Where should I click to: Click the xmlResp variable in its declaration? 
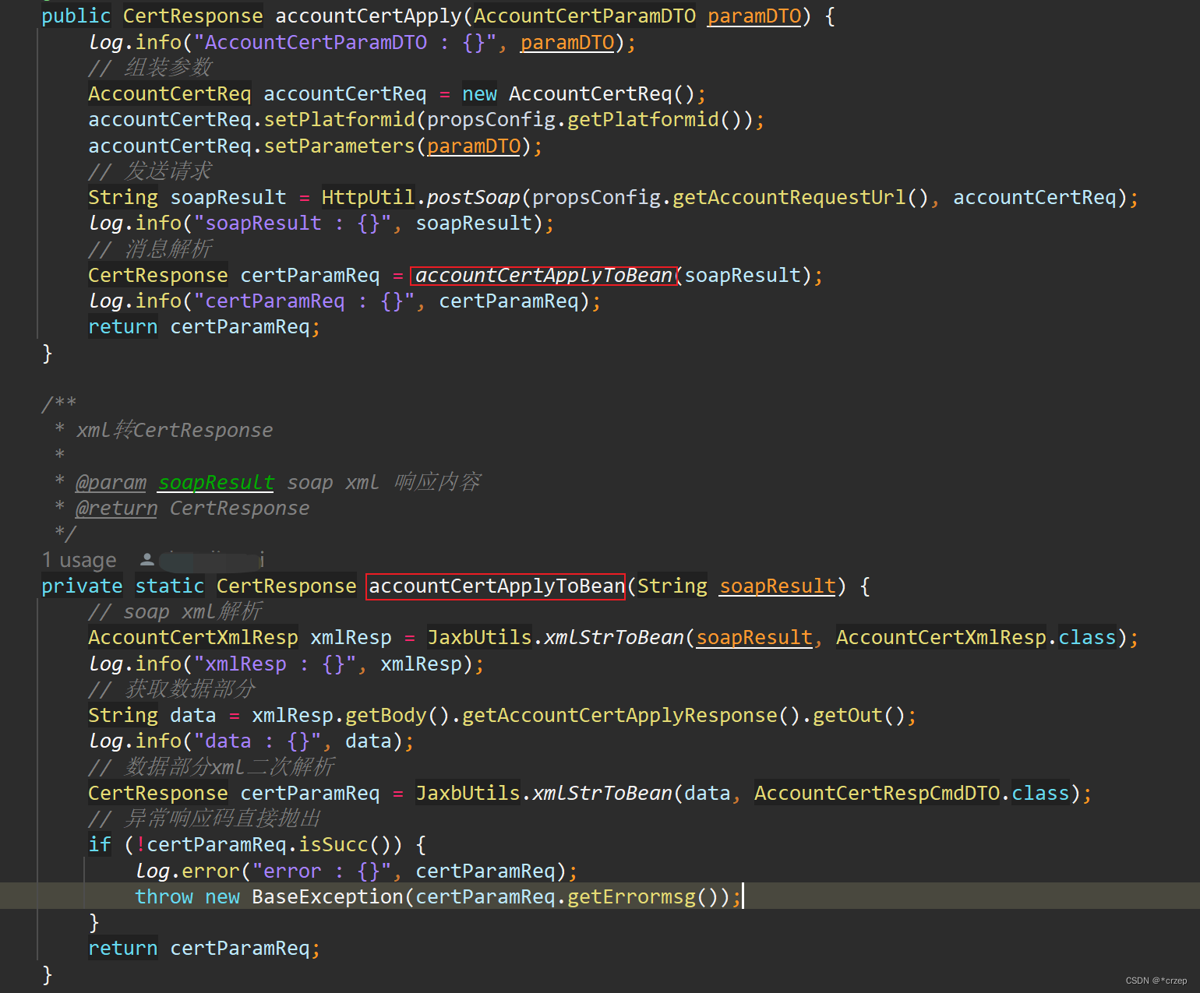click(x=351, y=637)
